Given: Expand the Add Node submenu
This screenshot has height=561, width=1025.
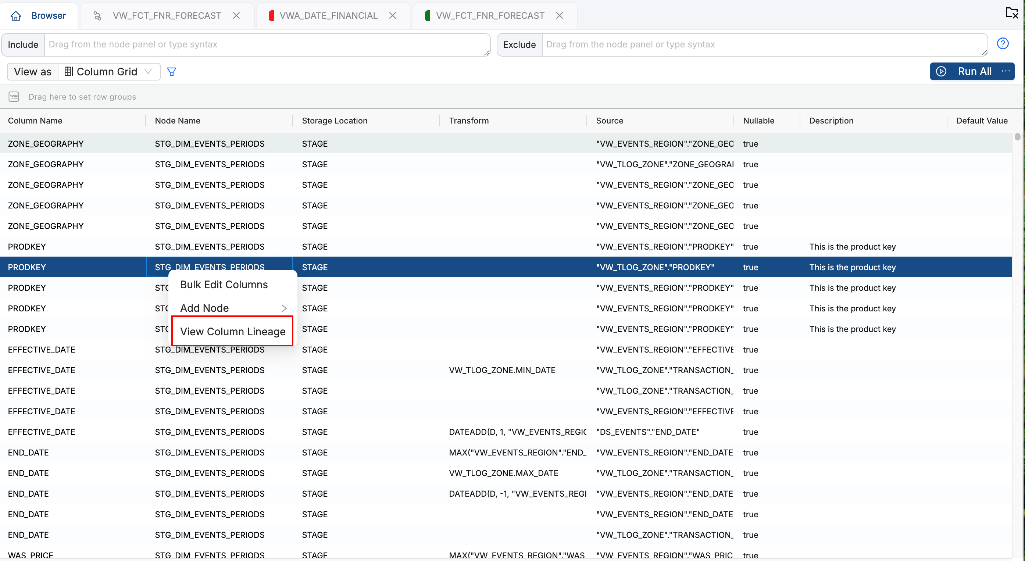Looking at the screenshot, I should click(233, 308).
